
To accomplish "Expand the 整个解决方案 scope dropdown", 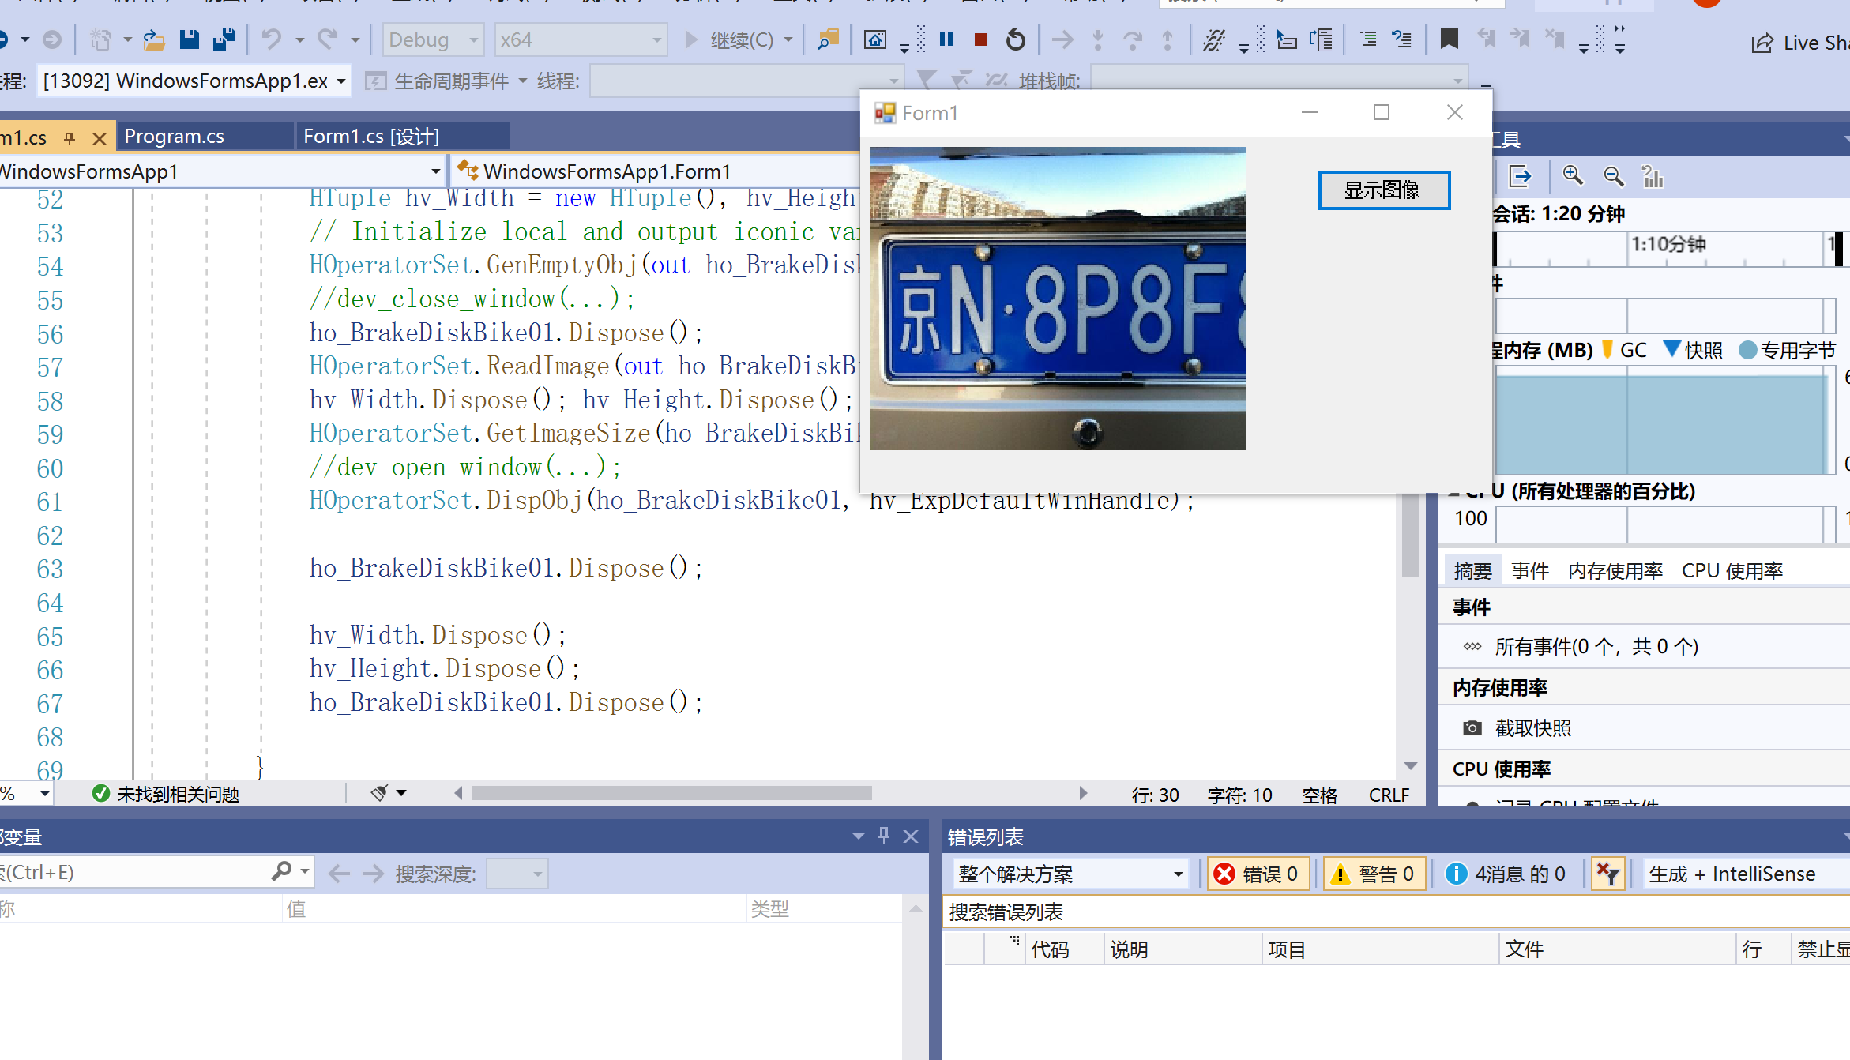I will (x=1070, y=874).
